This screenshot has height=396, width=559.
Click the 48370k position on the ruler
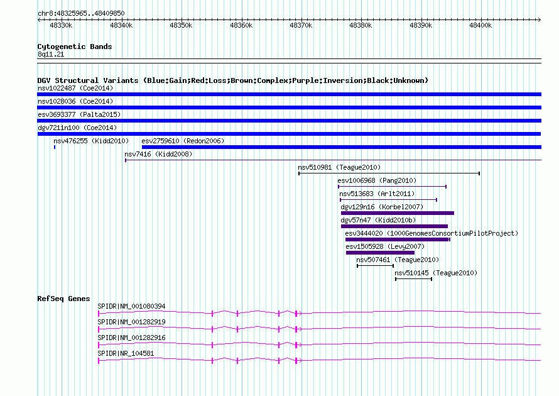(x=301, y=25)
